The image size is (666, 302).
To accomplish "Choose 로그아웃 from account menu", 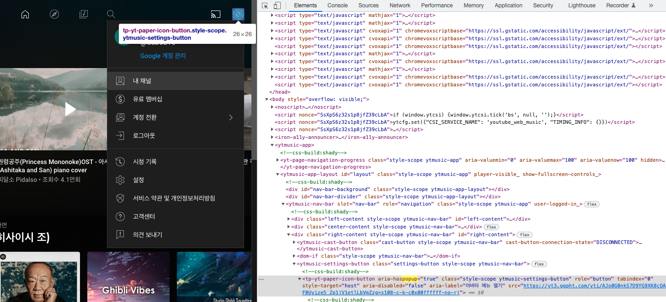I will [x=176, y=136].
